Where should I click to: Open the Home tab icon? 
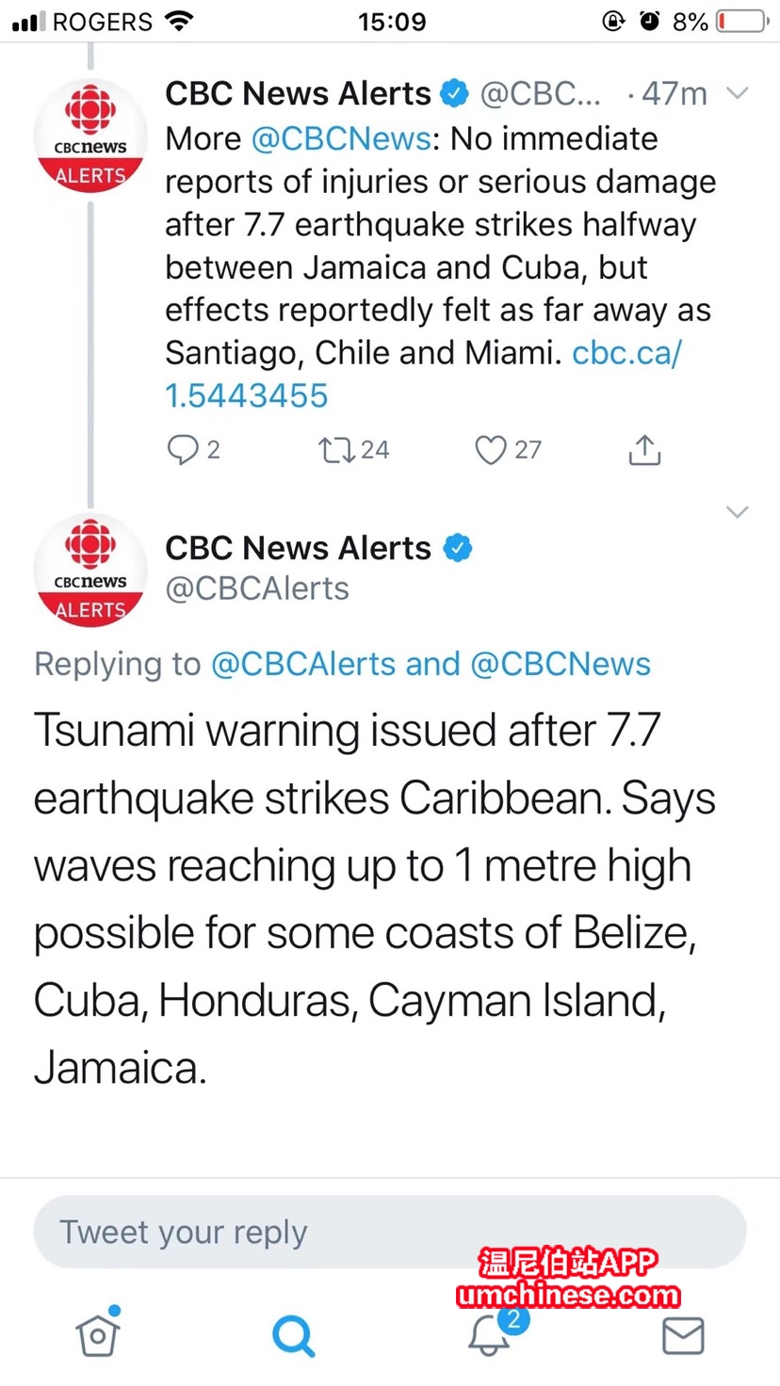pyautogui.click(x=98, y=1334)
